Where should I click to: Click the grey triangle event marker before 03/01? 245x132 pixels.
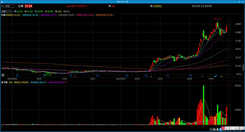(151, 76)
